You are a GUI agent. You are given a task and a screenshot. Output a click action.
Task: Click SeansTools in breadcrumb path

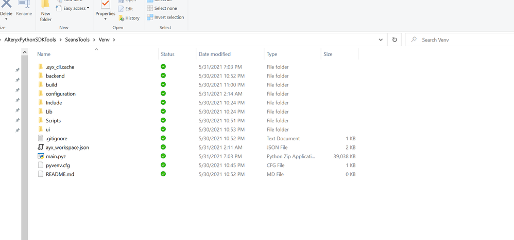(x=77, y=40)
